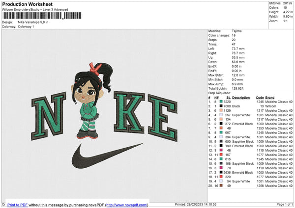Click the barcode under the worksheet title
Viewport: 295px width, 208px height.
click(42, 16)
